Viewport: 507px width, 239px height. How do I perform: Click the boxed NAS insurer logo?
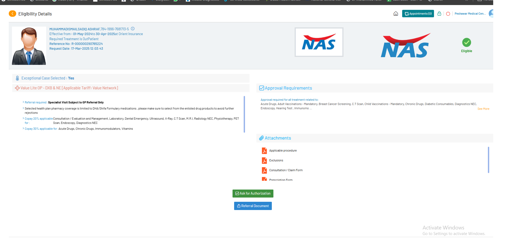click(x=319, y=42)
